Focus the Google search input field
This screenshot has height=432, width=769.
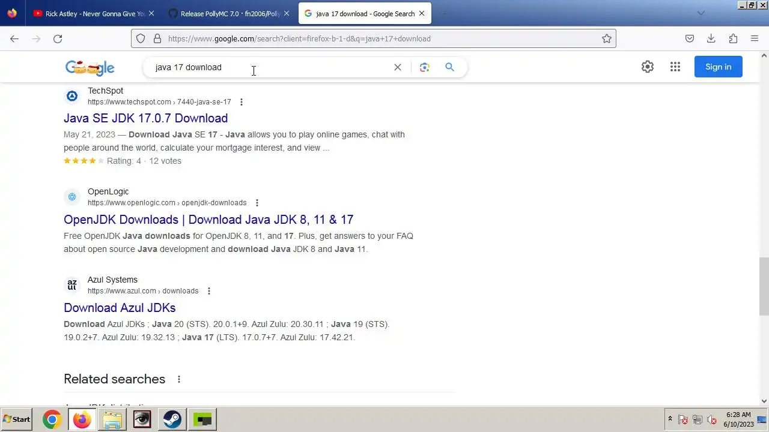click(x=270, y=67)
